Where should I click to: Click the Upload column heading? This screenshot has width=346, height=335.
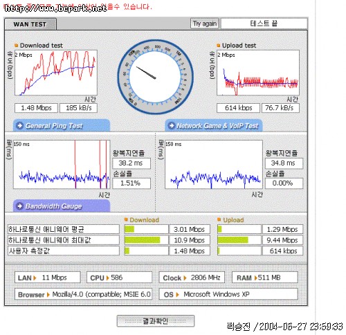click(x=233, y=220)
